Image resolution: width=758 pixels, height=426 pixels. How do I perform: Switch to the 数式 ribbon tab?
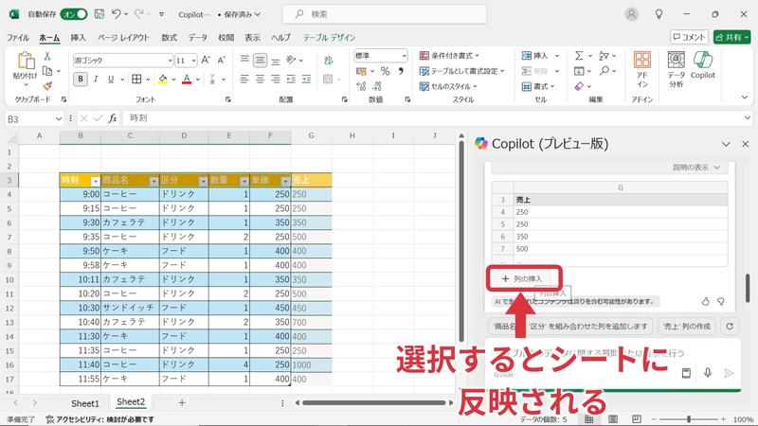click(x=170, y=37)
